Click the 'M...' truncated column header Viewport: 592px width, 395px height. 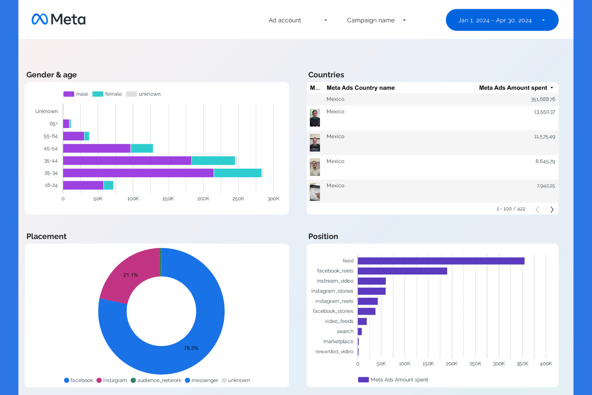pyautogui.click(x=315, y=88)
